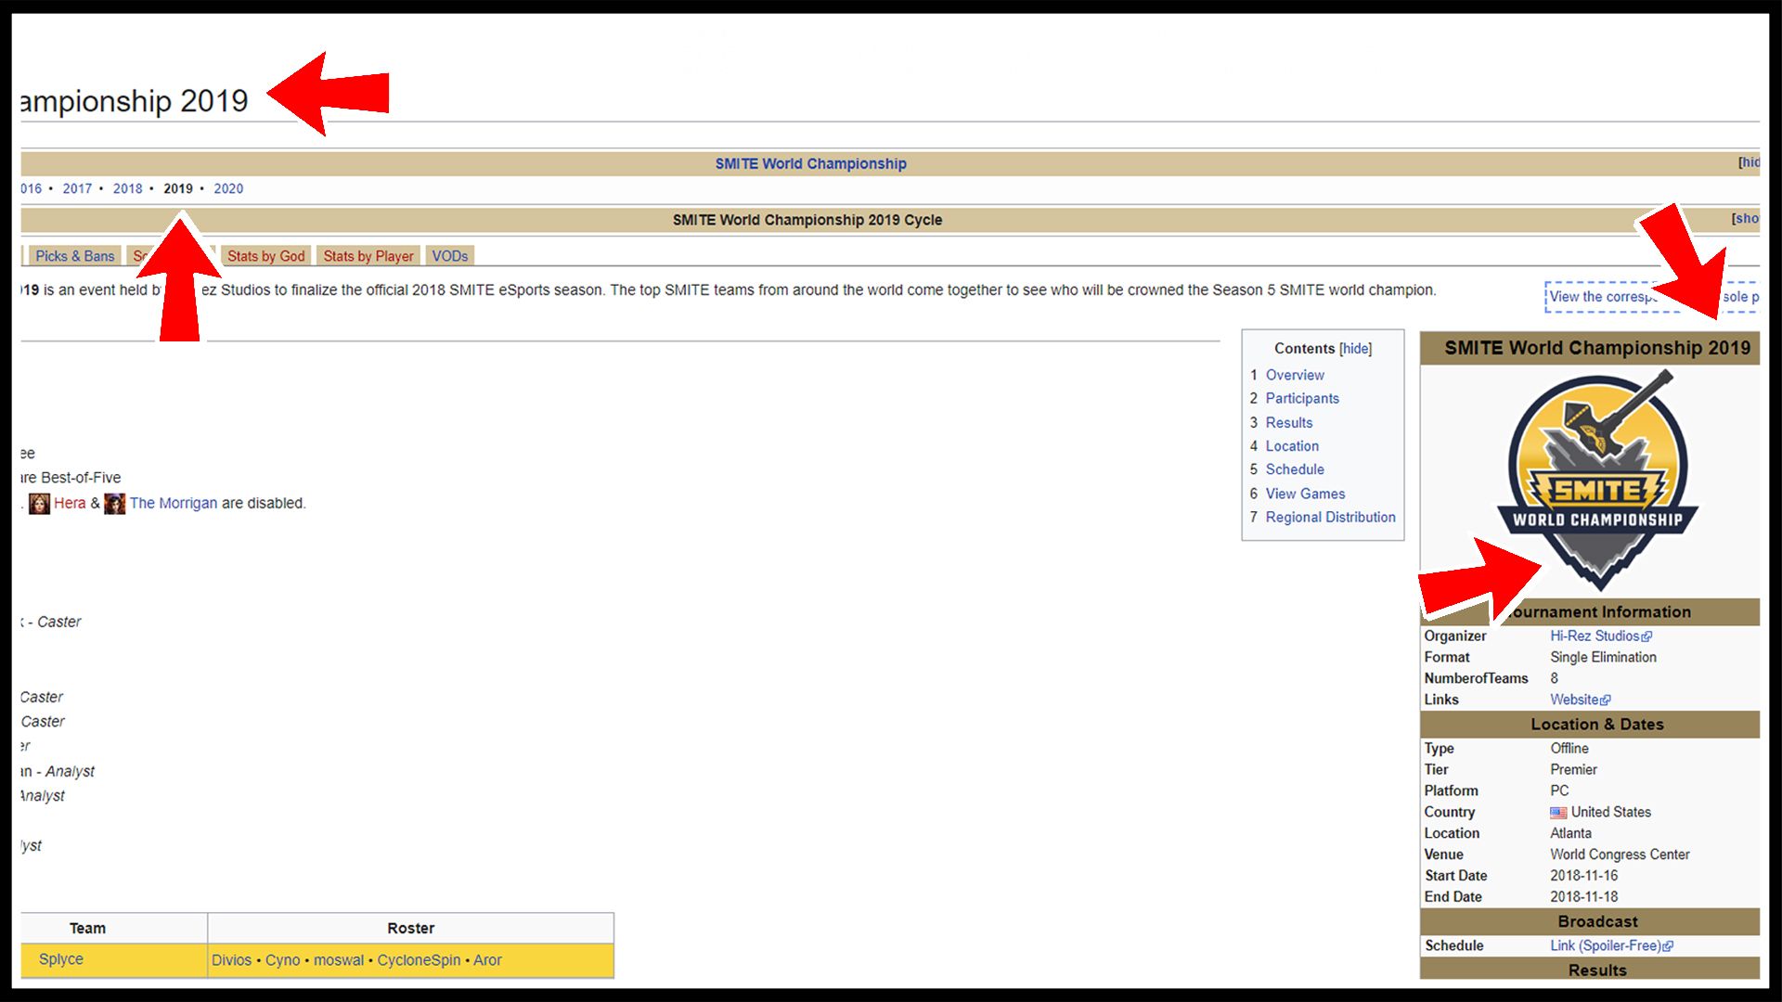Click external link icon next to Website
Screen dimensions: 1782x1002
(x=1606, y=700)
